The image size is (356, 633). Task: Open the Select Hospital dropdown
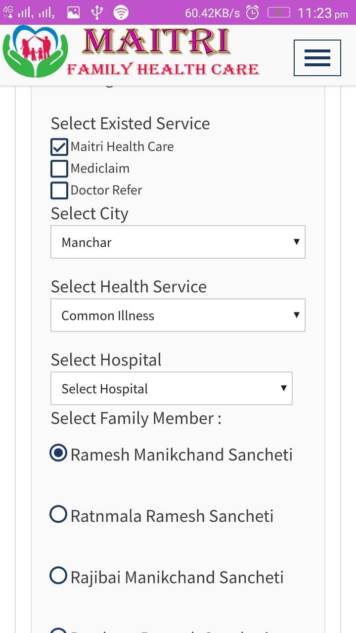(x=172, y=388)
